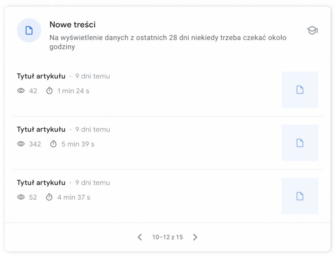This screenshot has height=257, width=335.
Task: Click the "Nowe treści" card heading
Action: pos(72,25)
